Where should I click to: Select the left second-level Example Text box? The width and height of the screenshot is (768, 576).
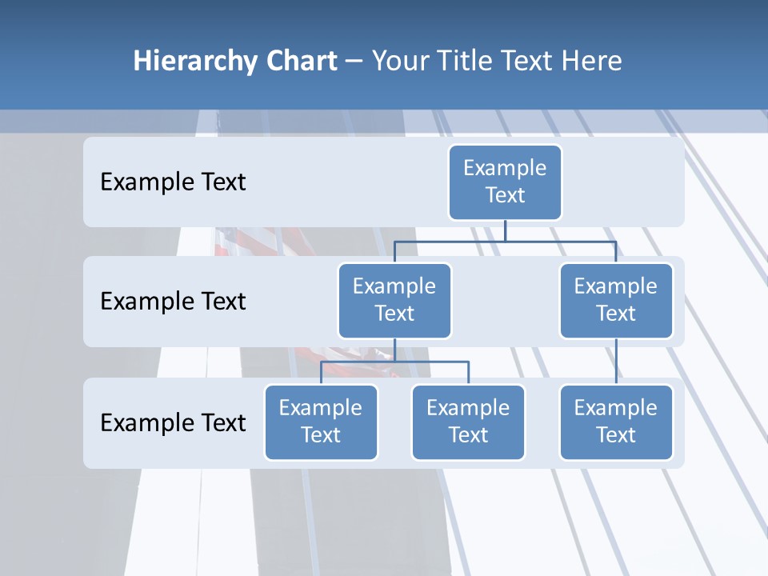coord(394,300)
